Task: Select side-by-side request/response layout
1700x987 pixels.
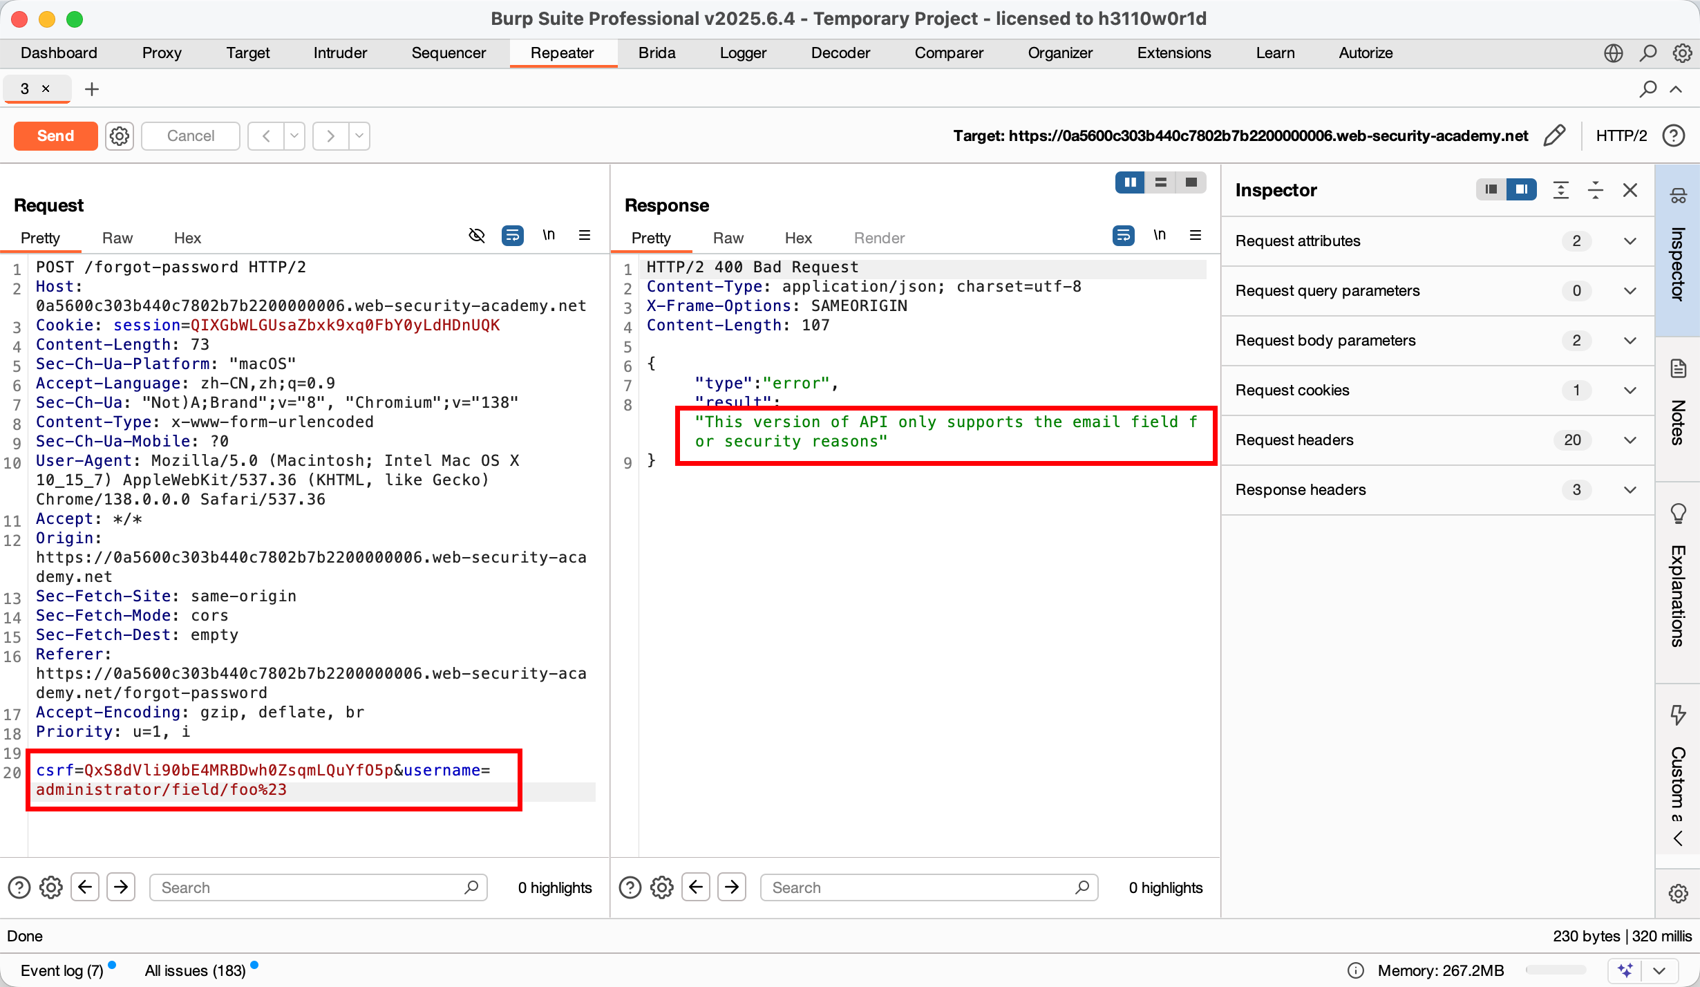Action: click(x=1130, y=182)
